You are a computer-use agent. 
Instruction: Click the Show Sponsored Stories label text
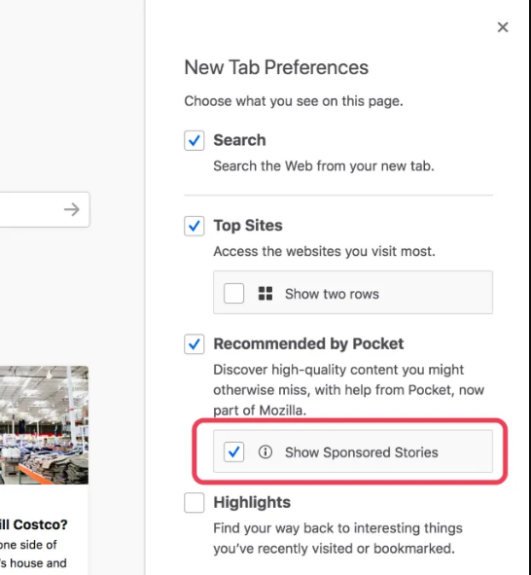click(x=362, y=452)
